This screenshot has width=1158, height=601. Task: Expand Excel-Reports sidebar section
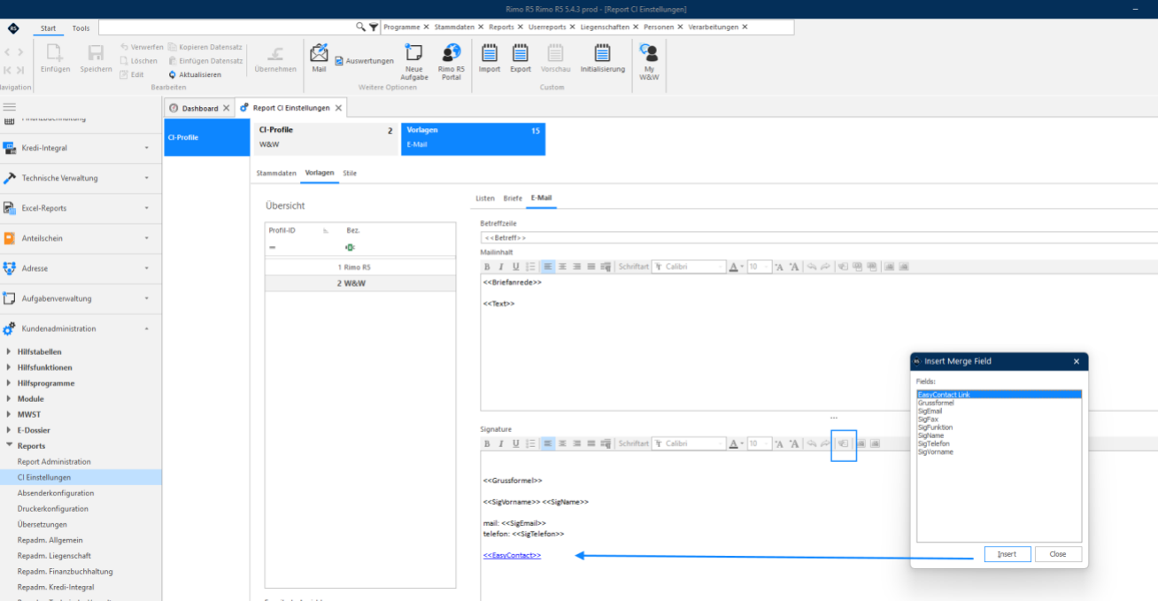pyautogui.click(x=81, y=208)
